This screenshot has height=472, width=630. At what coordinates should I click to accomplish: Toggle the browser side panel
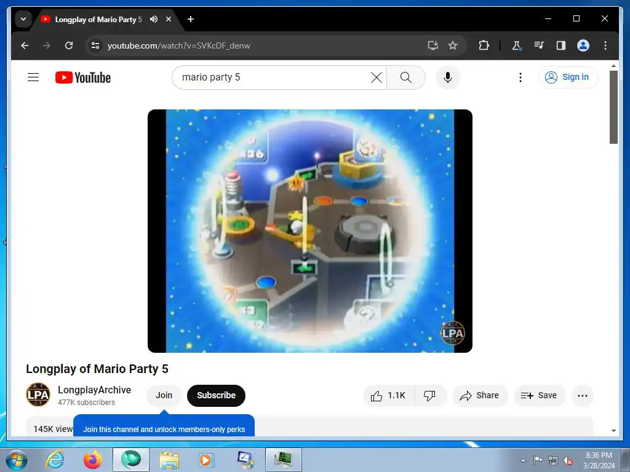pyautogui.click(x=561, y=45)
